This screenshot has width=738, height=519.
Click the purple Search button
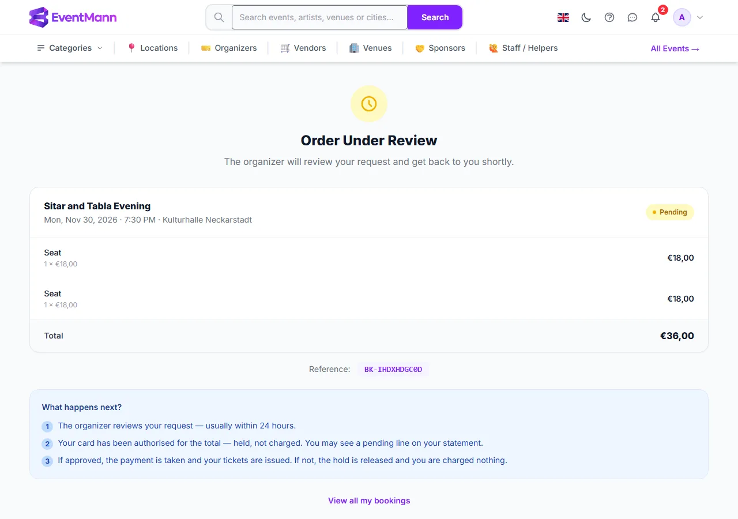pos(435,17)
